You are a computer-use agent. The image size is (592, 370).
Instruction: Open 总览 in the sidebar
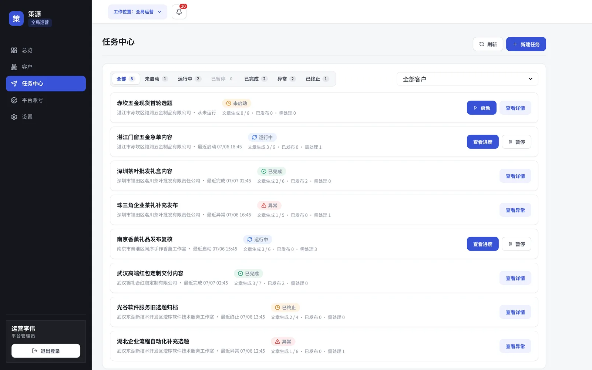coord(46,50)
